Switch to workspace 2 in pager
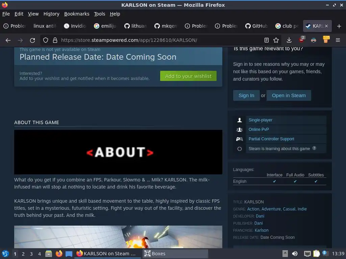 (x=23, y=254)
